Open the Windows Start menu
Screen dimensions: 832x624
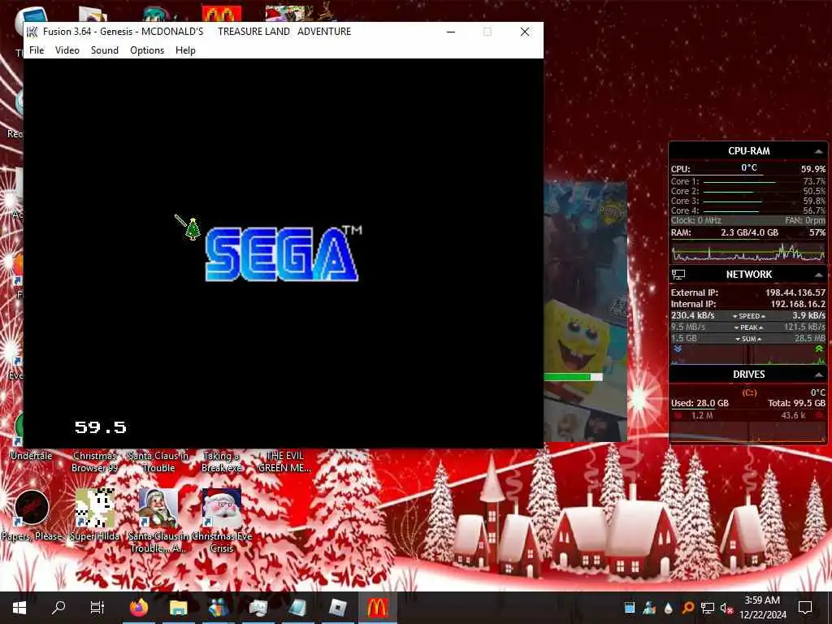[x=19, y=608]
